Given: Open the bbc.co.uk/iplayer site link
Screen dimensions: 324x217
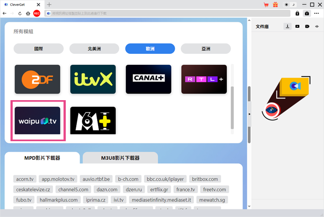Looking at the screenshot, I should pyautogui.click(x=165, y=179).
